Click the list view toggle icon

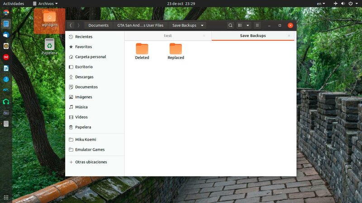[240, 25]
